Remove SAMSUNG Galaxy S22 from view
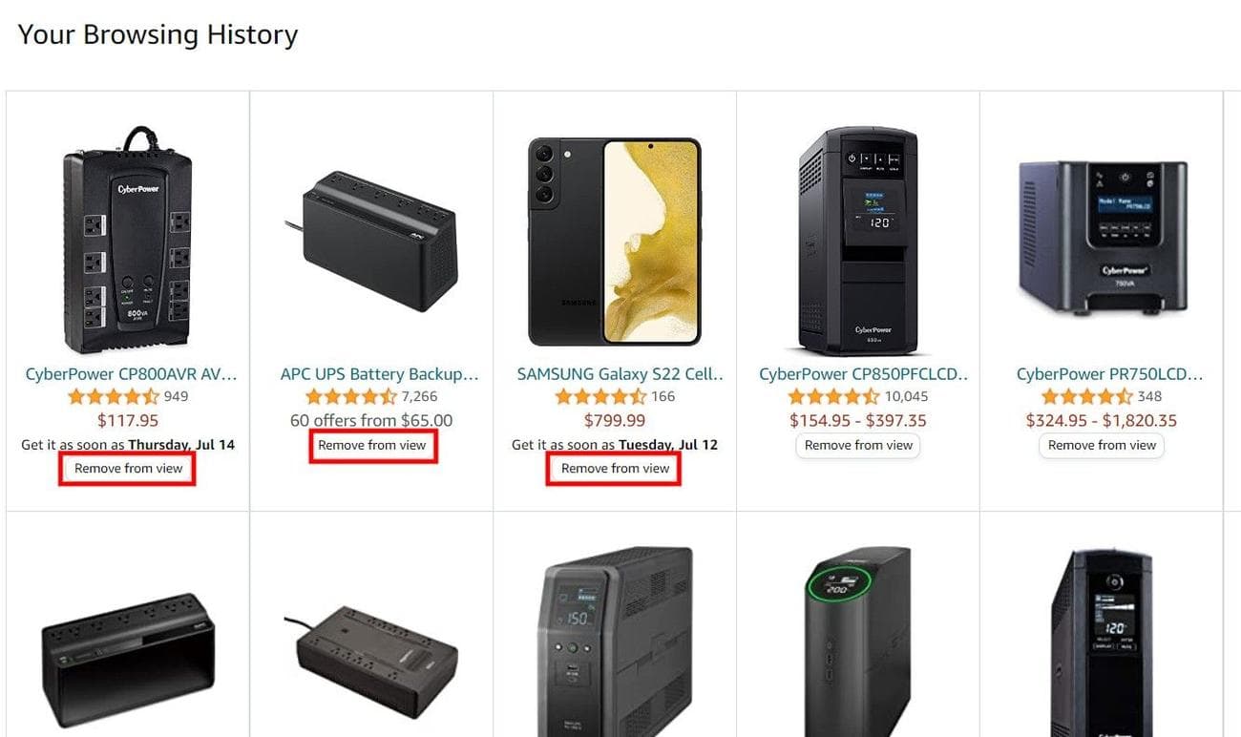 click(x=615, y=469)
